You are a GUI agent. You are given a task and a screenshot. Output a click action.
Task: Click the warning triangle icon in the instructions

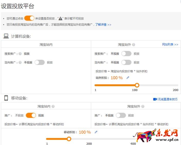60,19
